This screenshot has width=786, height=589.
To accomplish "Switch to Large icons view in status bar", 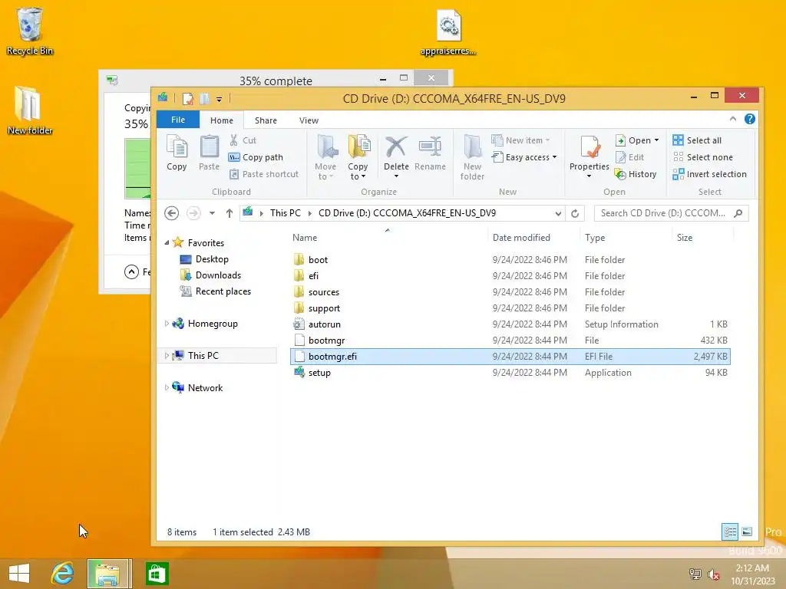I will pyautogui.click(x=746, y=532).
